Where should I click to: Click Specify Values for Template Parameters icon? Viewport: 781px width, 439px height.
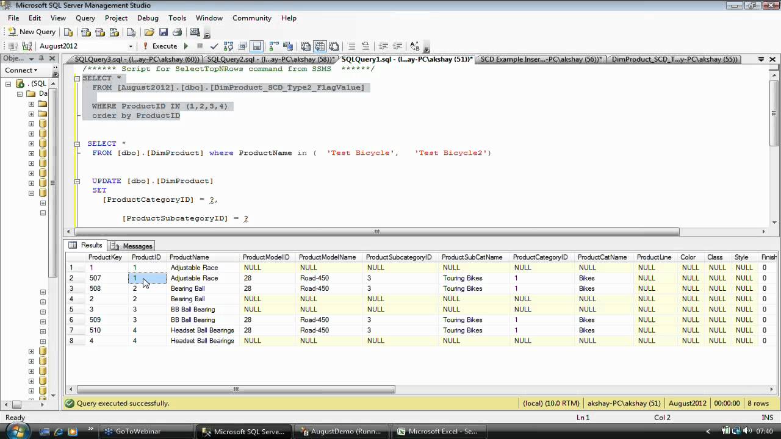coord(415,46)
